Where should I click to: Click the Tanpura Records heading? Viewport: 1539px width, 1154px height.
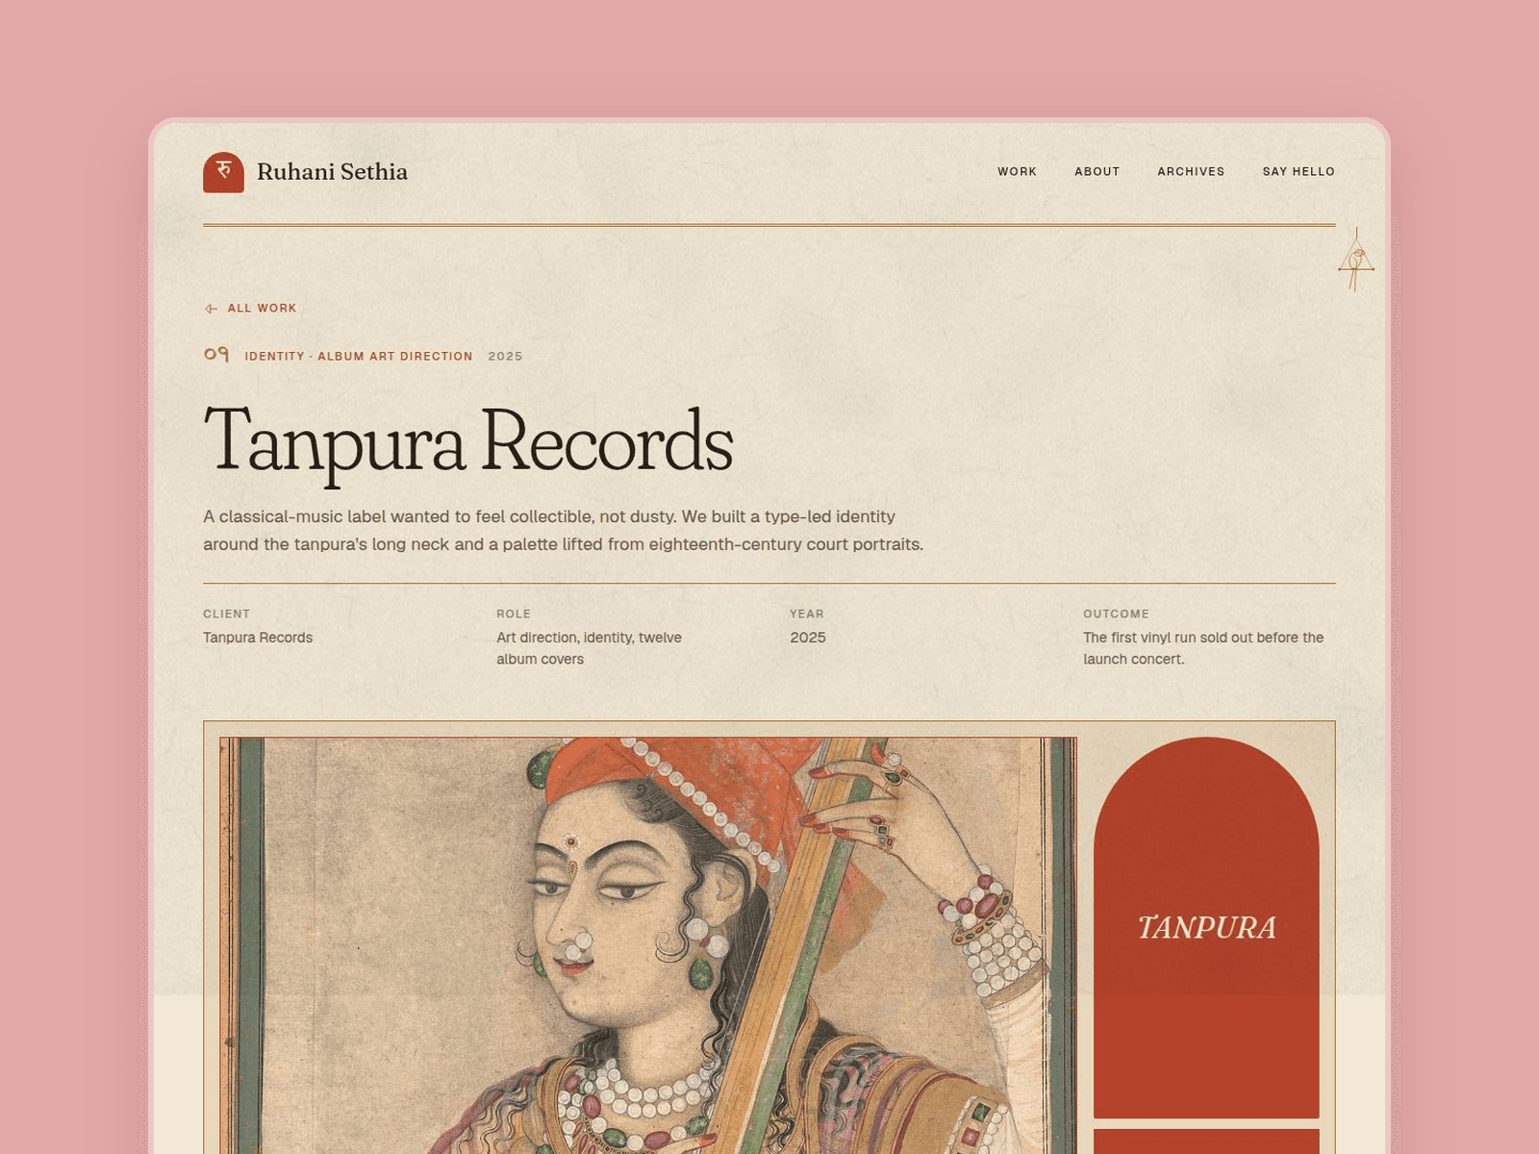click(468, 441)
